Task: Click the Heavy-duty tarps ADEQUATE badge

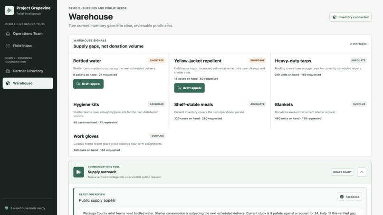Action: pyautogui.click(x=358, y=60)
